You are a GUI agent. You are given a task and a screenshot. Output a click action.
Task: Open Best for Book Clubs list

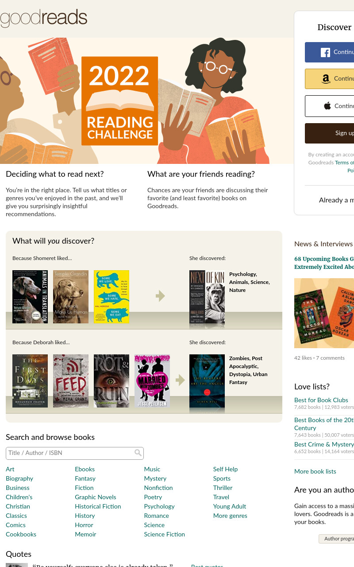point(321,400)
